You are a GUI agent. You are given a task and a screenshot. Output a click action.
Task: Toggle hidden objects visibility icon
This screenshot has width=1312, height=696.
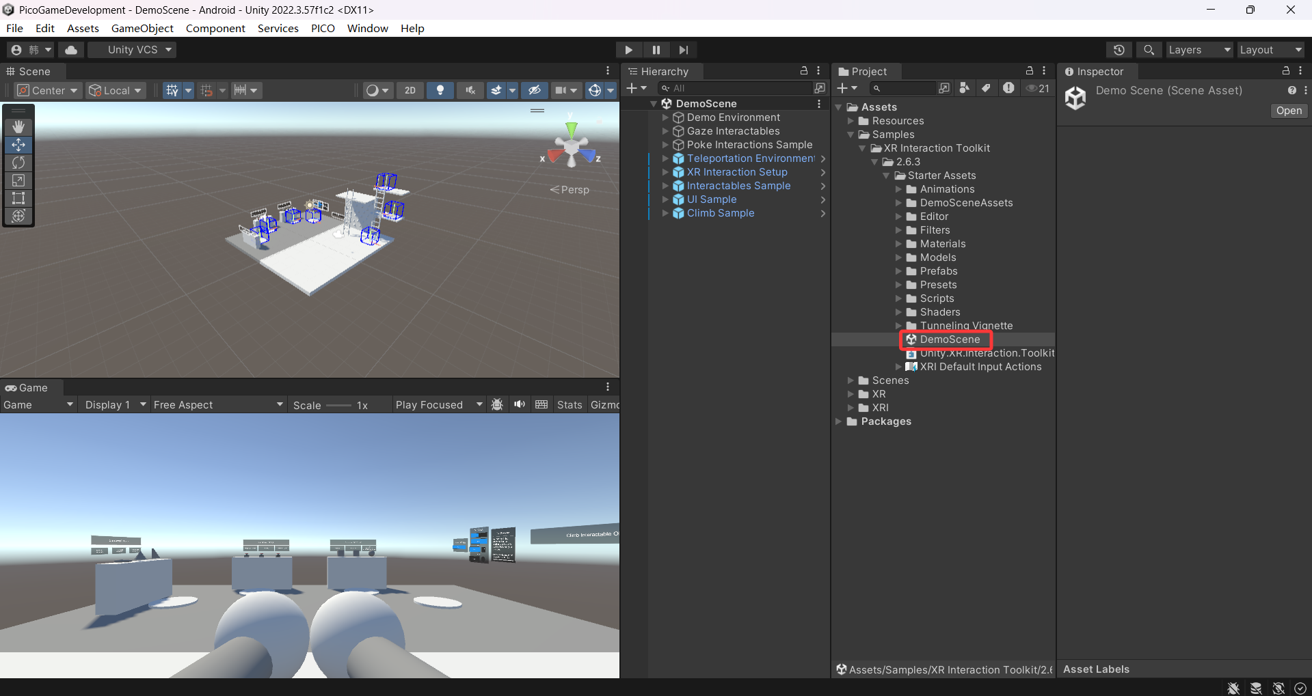pos(535,90)
